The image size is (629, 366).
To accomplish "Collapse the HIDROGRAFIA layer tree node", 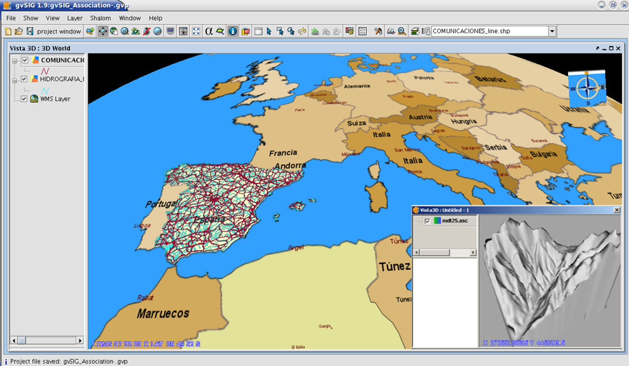I will coord(15,80).
